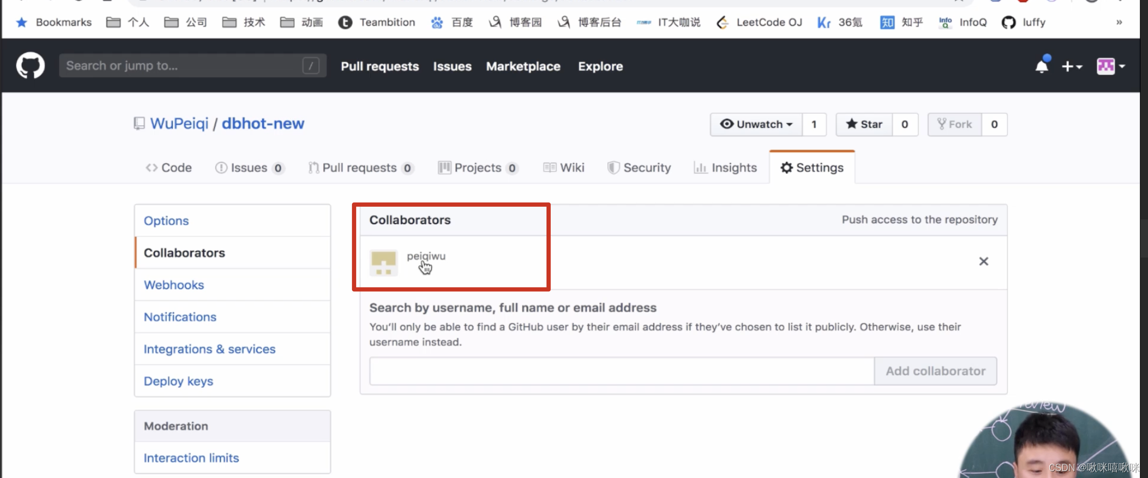Open the LeetCode OJ bookmark
This screenshot has width=1148, height=478.
[x=759, y=22]
